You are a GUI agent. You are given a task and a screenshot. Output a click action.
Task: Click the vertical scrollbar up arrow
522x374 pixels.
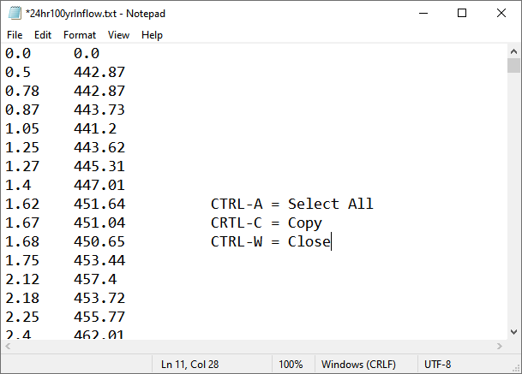[513, 51]
